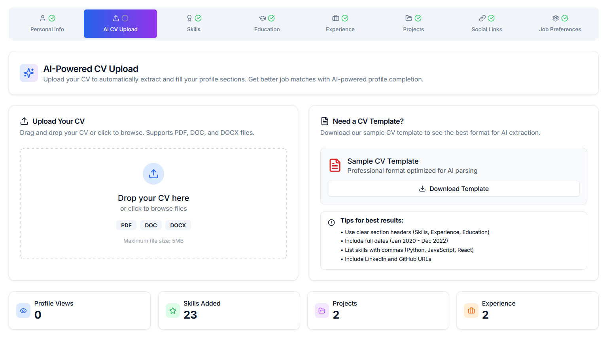This screenshot has width=607, height=338.
Task: Click the empty status circle on AI CV Upload tab
Action: point(125,18)
